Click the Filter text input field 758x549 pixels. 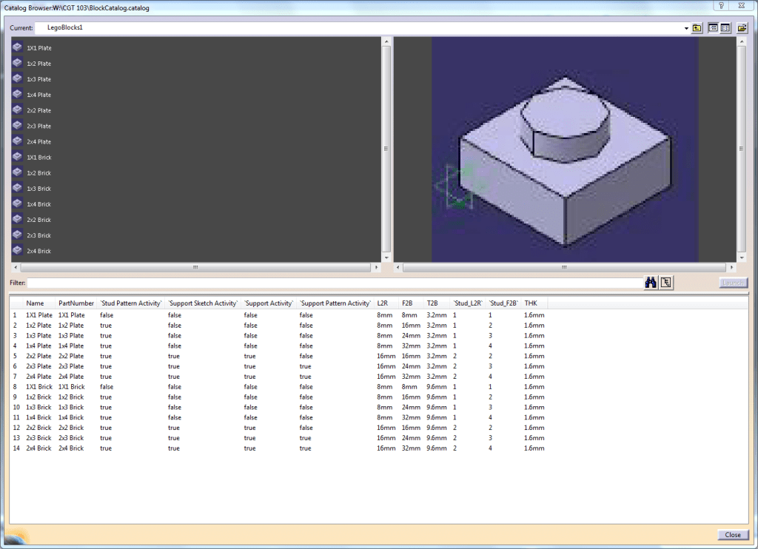pyautogui.click(x=333, y=283)
